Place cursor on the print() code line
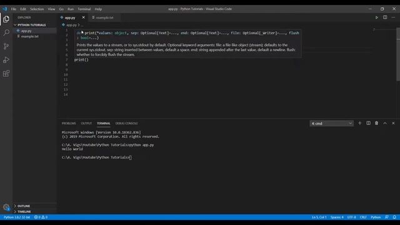Viewport: 400px width, 225px height. tap(81, 60)
